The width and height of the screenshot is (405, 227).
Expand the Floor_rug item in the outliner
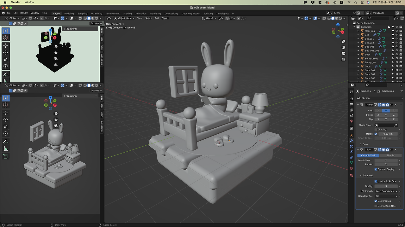click(358, 31)
